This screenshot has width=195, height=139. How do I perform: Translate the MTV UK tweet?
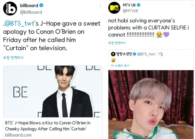pyautogui.click(x=117, y=43)
